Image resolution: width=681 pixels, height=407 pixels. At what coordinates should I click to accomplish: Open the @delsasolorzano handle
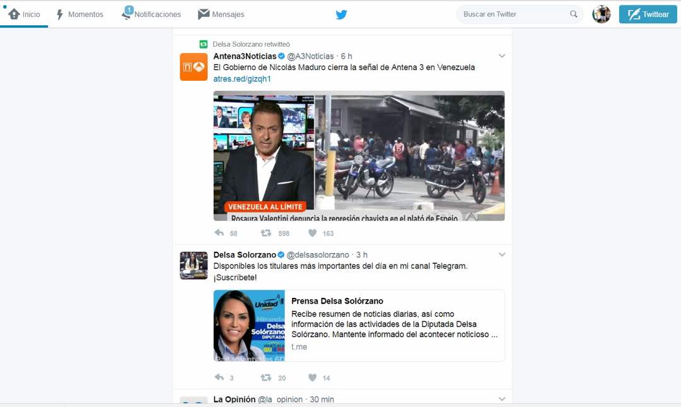click(318, 255)
